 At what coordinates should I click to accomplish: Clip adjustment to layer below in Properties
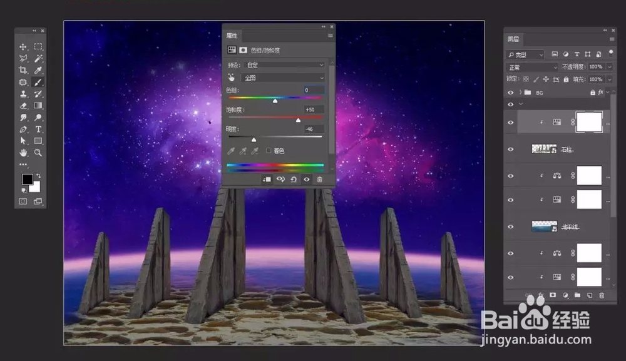point(267,180)
